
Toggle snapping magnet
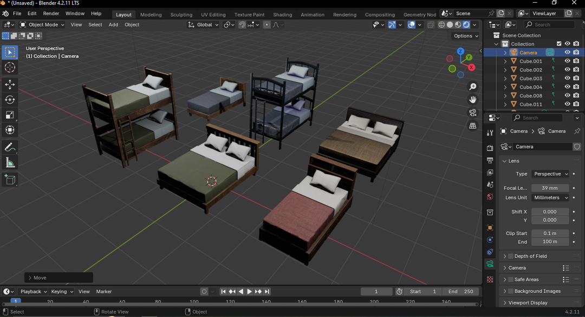point(242,24)
